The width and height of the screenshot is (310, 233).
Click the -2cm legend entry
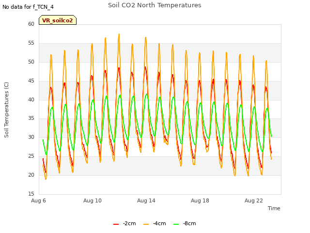pyautogui.click(x=124, y=223)
